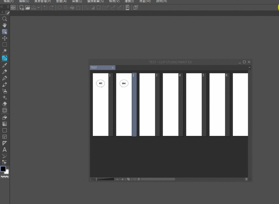The image size is (279, 204).
Task: Click the zoom out minus button
Action: click(117, 179)
